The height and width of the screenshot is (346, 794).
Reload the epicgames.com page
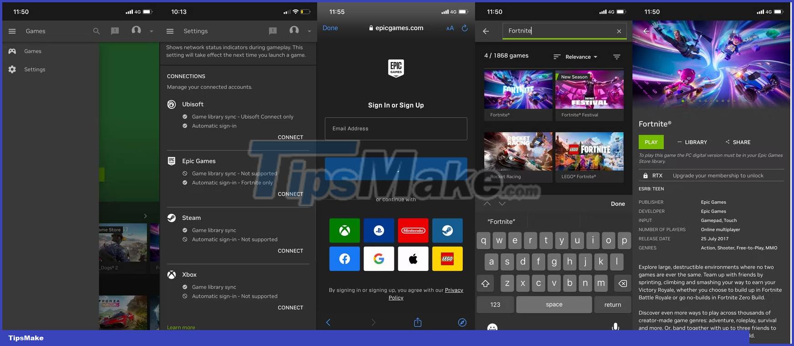[465, 28]
